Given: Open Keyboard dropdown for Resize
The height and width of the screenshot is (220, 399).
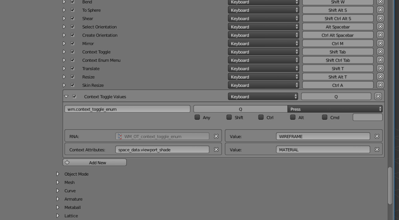Looking at the screenshot, I should [x=263, y=77].
